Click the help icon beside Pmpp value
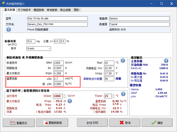This screenshot has height=132, width=177. pyautogui.click(x=70, y=101)
